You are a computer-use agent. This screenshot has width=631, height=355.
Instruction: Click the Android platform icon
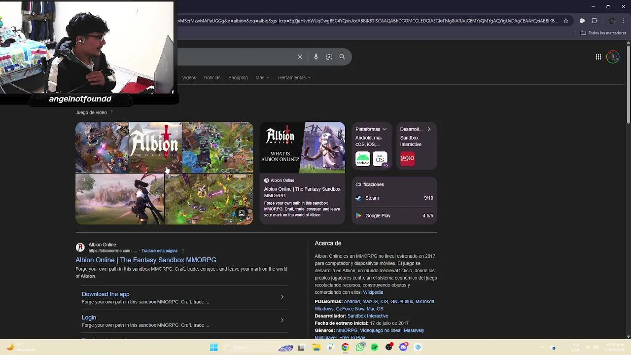pyautogui.click(x=363, y=159)
